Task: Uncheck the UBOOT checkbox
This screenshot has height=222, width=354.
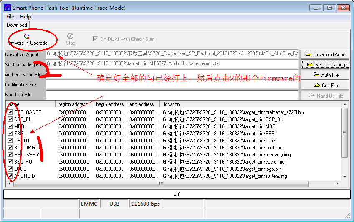Action: pos(10,141)
